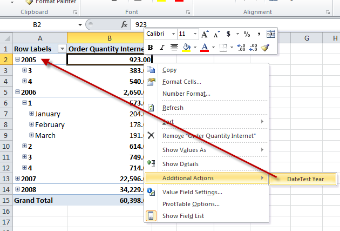The height and width of the screenshot is (231, 340).
Task: Click the Percent Style icon
Action: point(246,34)
